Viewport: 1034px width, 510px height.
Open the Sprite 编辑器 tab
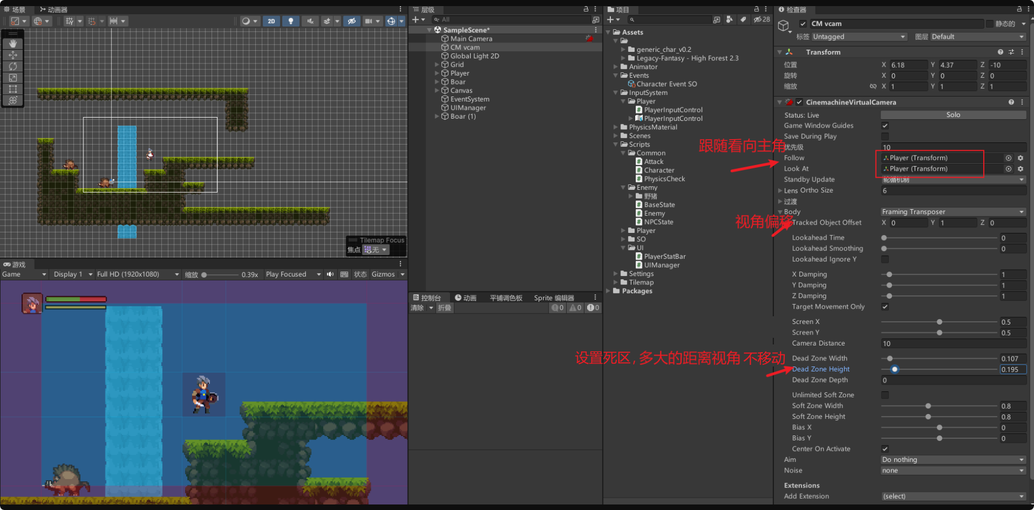click(x=554, y=297)
